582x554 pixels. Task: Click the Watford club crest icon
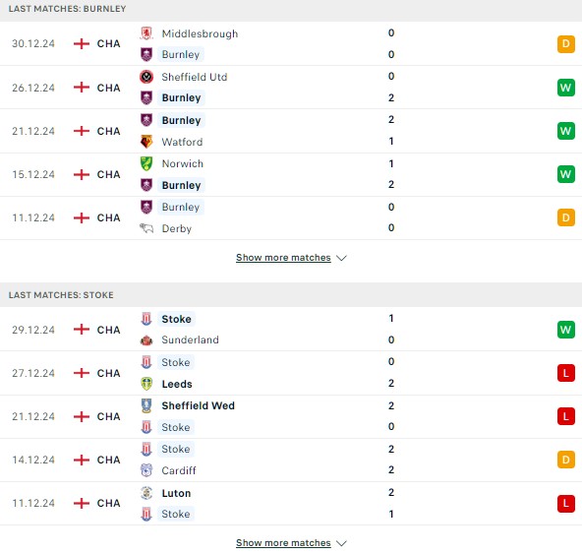[x=146, y=142]
